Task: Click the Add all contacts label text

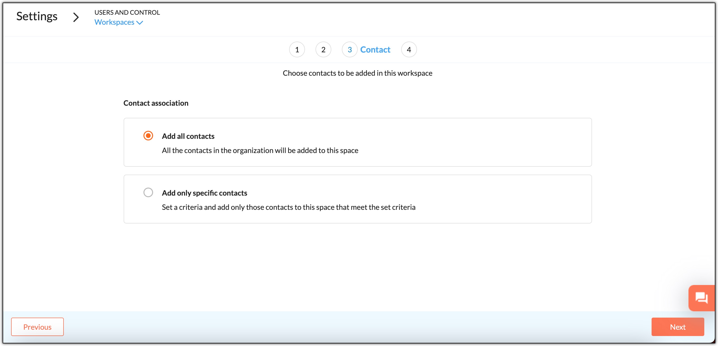Action: coord(188,136)
